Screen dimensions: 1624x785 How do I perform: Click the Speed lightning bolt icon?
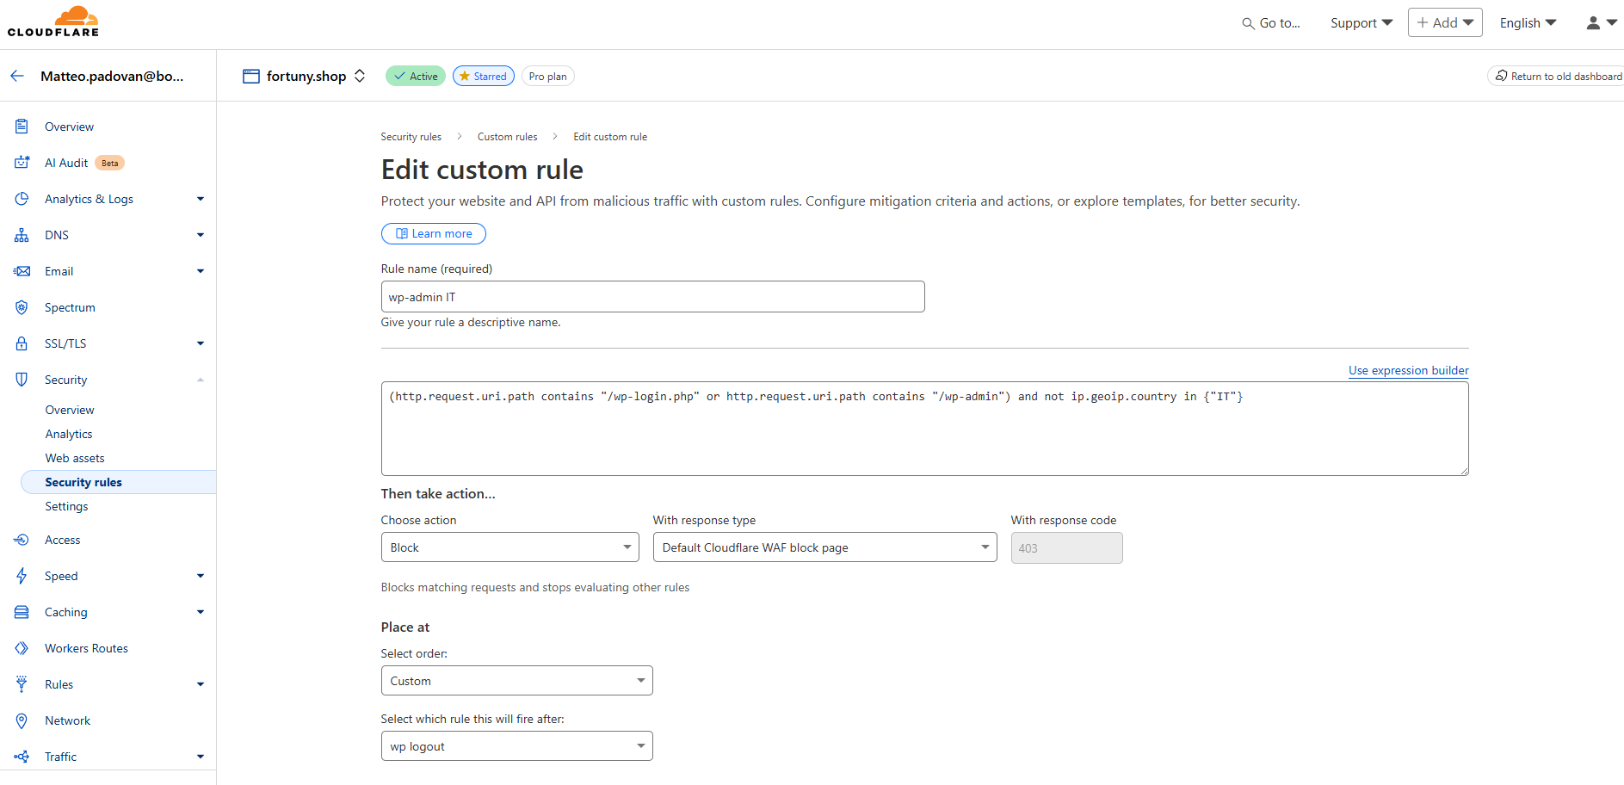pos(22,576)
